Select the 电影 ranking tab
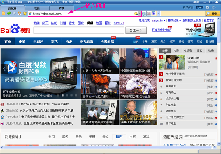This screenshot has height=154, width=221. (176, 51)
